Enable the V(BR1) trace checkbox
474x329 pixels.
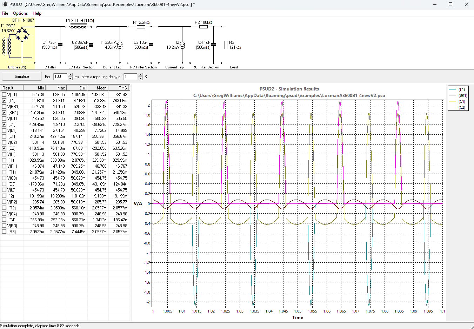4,107
